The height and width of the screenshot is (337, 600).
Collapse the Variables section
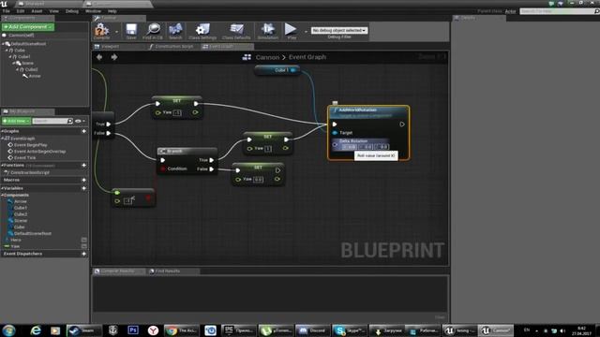2,188
